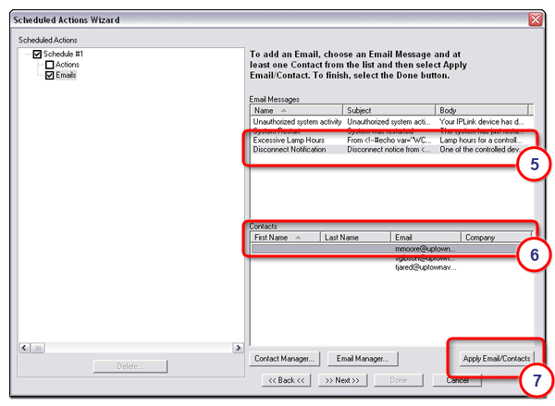Toggle the Actions checkbox
The image size is (555, 406).
pyautogui.click(x=50, y=65)
